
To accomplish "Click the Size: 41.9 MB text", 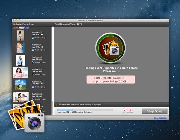I will [x=37, y=96].
